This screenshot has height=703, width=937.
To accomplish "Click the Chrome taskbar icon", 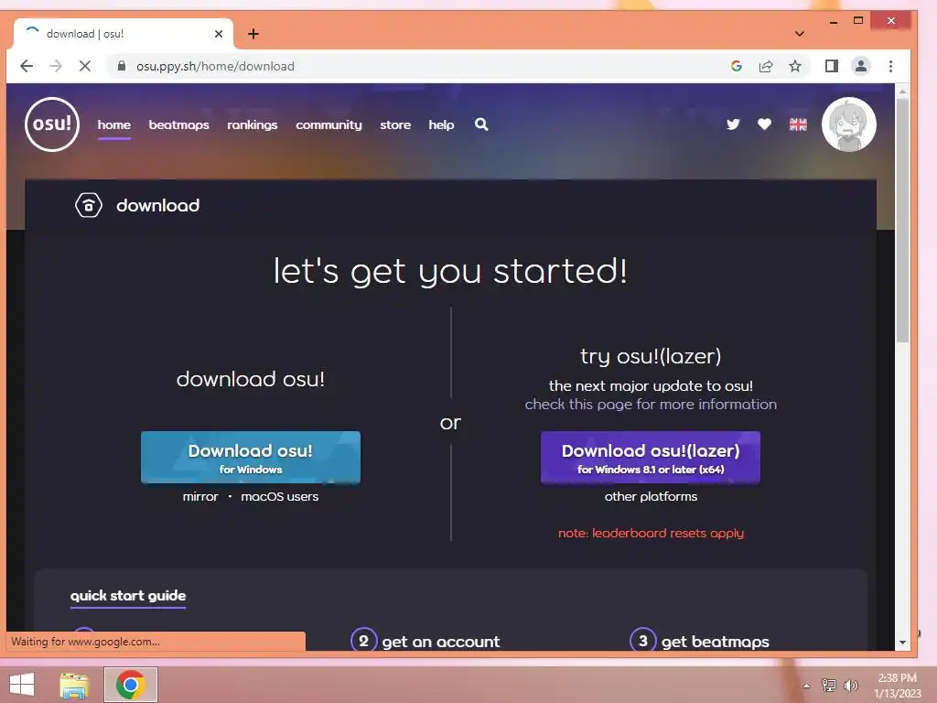I will (131, 685).
